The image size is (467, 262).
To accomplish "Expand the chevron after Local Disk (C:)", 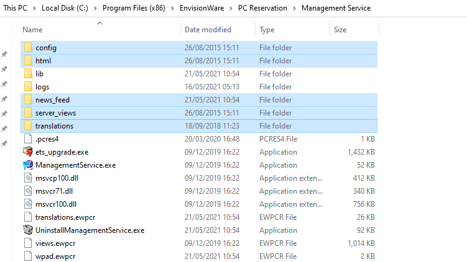I will [x=95, y=8].
